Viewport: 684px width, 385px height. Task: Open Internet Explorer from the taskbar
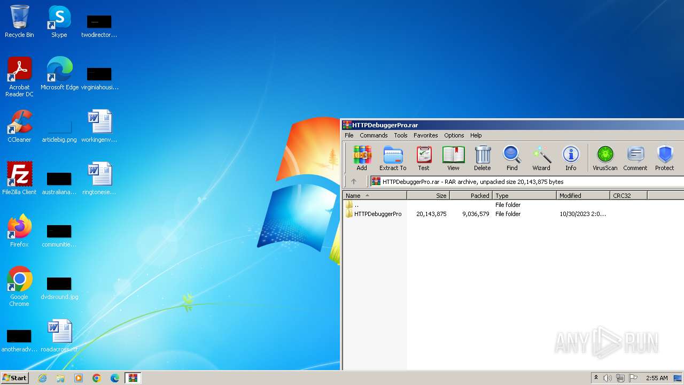(43, 378)
